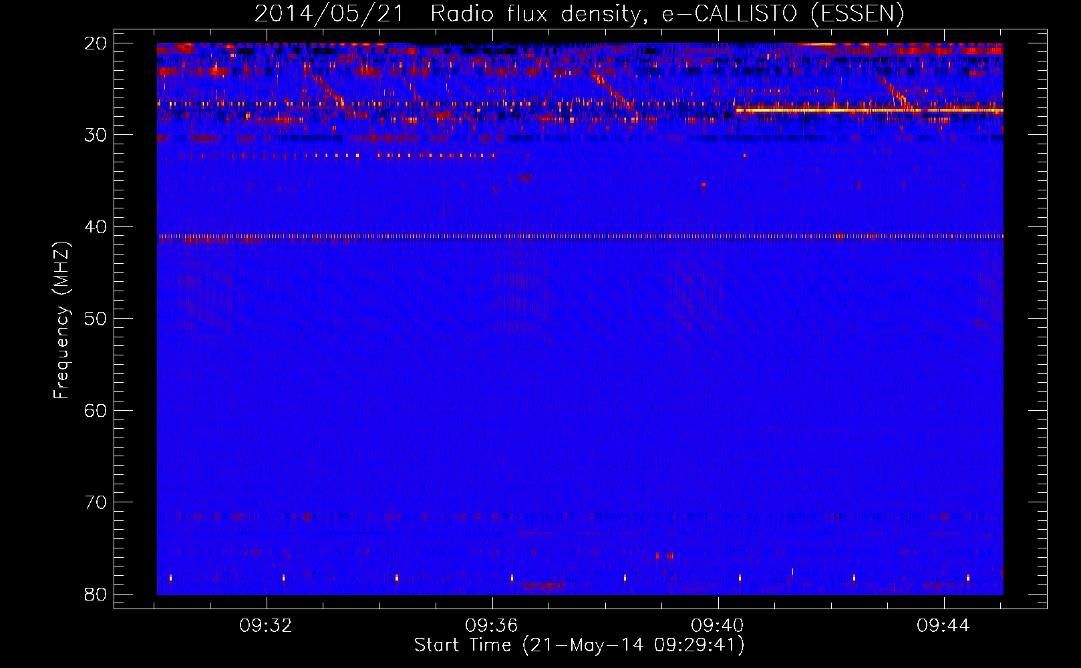Click the time tick label 09:44

coord(943,626)
